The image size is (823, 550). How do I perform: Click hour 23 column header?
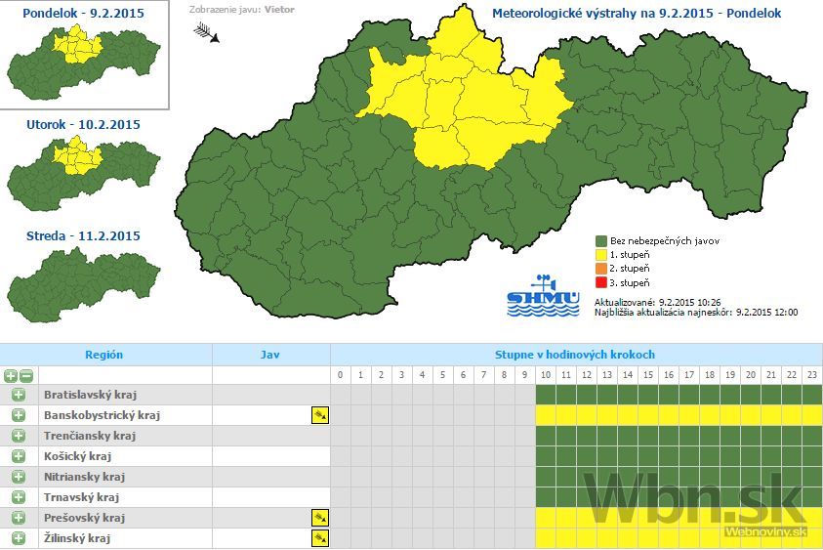[812, 375]
